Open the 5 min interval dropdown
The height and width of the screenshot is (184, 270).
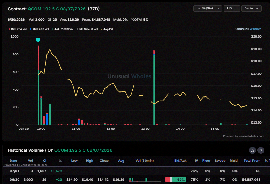pos(251,9)
